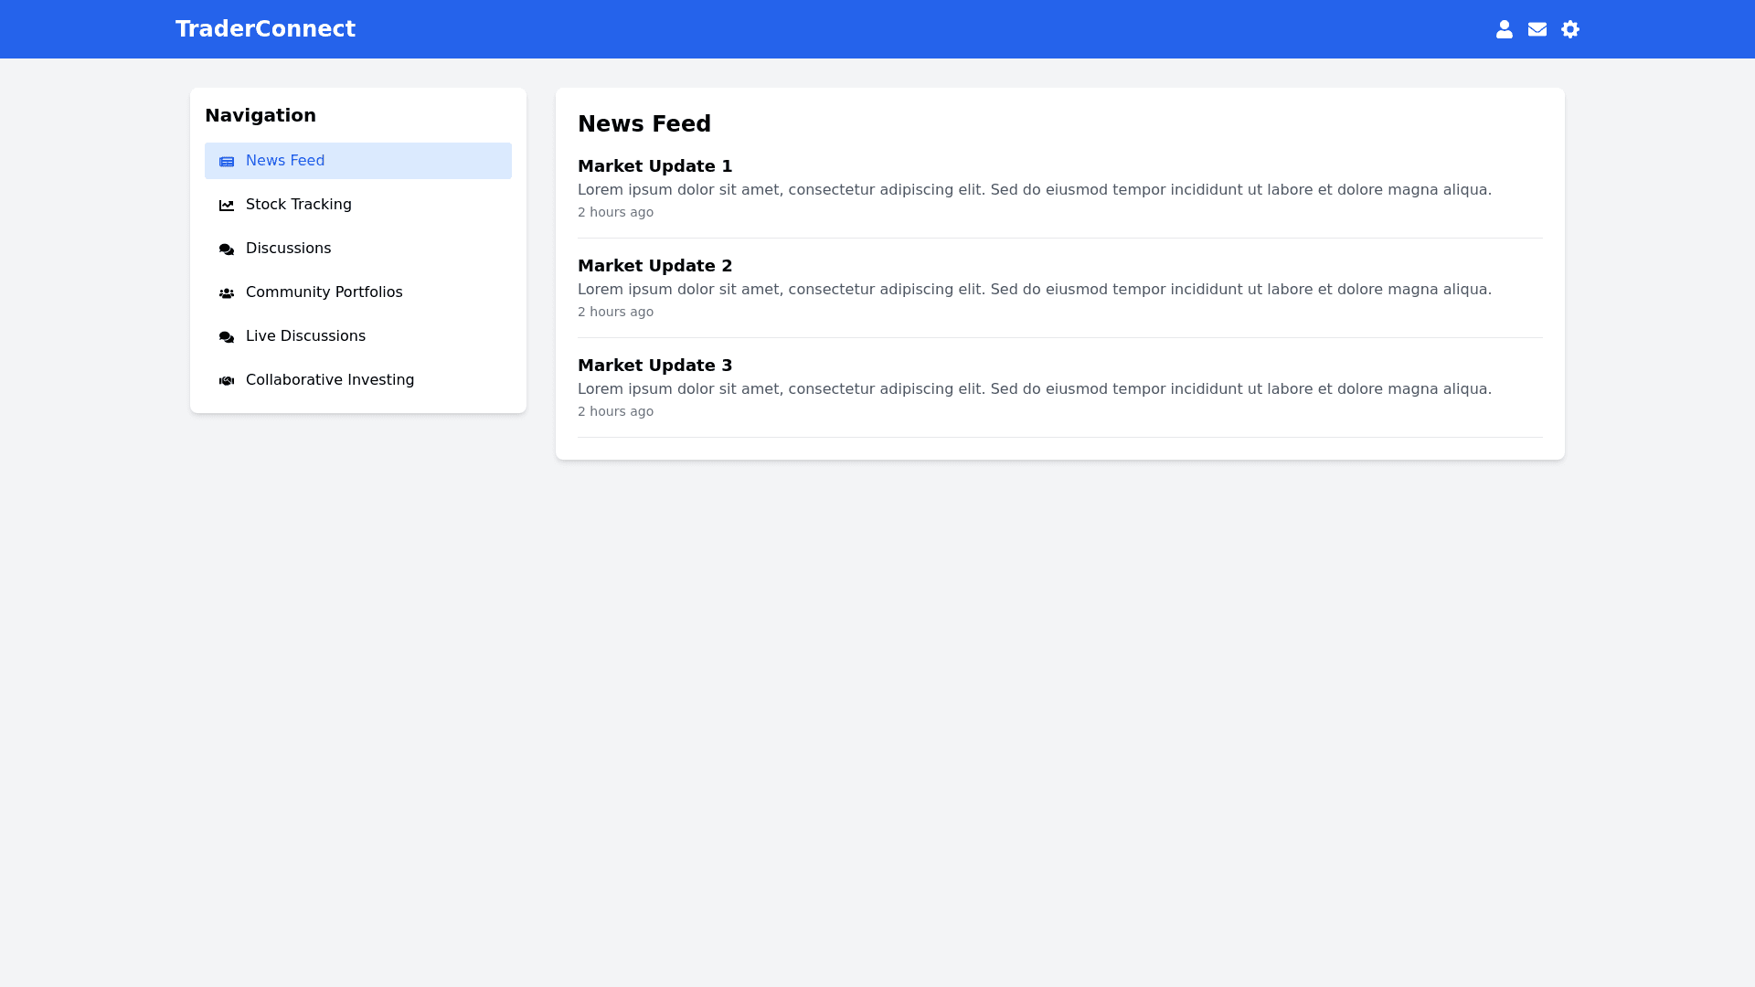The width and height of the screenshot is (1755, 987).
Task: Open the Market Update 3 headline
Action: click(x=654, y=366)
